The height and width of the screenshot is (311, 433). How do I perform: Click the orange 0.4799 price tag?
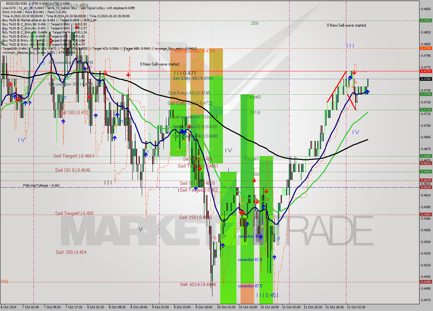pos(425,48)
